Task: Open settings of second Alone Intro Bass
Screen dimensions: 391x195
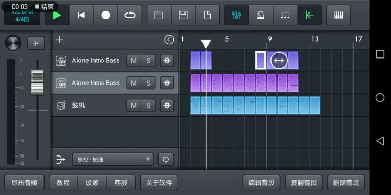Action: coord(167,83)
